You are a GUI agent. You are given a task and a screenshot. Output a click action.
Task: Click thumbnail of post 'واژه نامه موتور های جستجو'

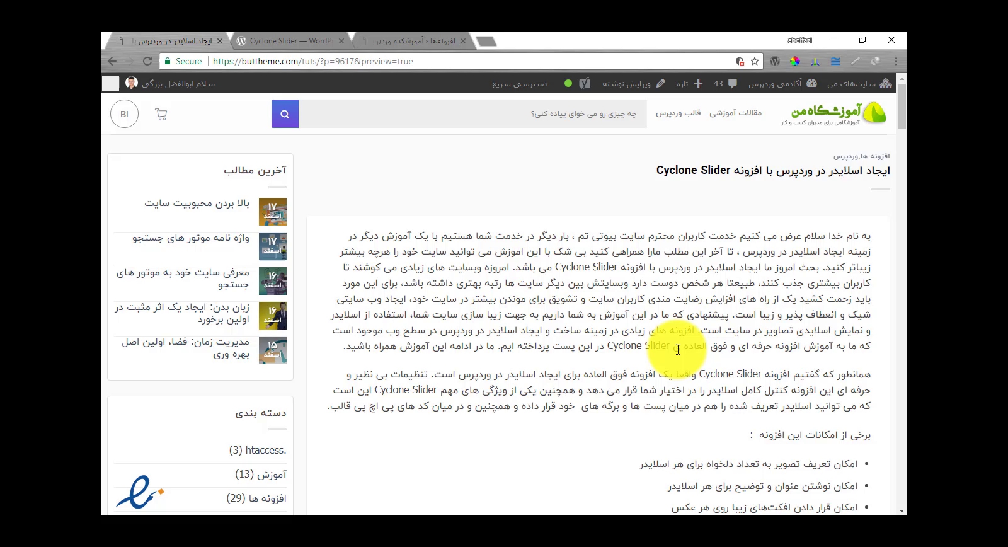tap(272, 246)
